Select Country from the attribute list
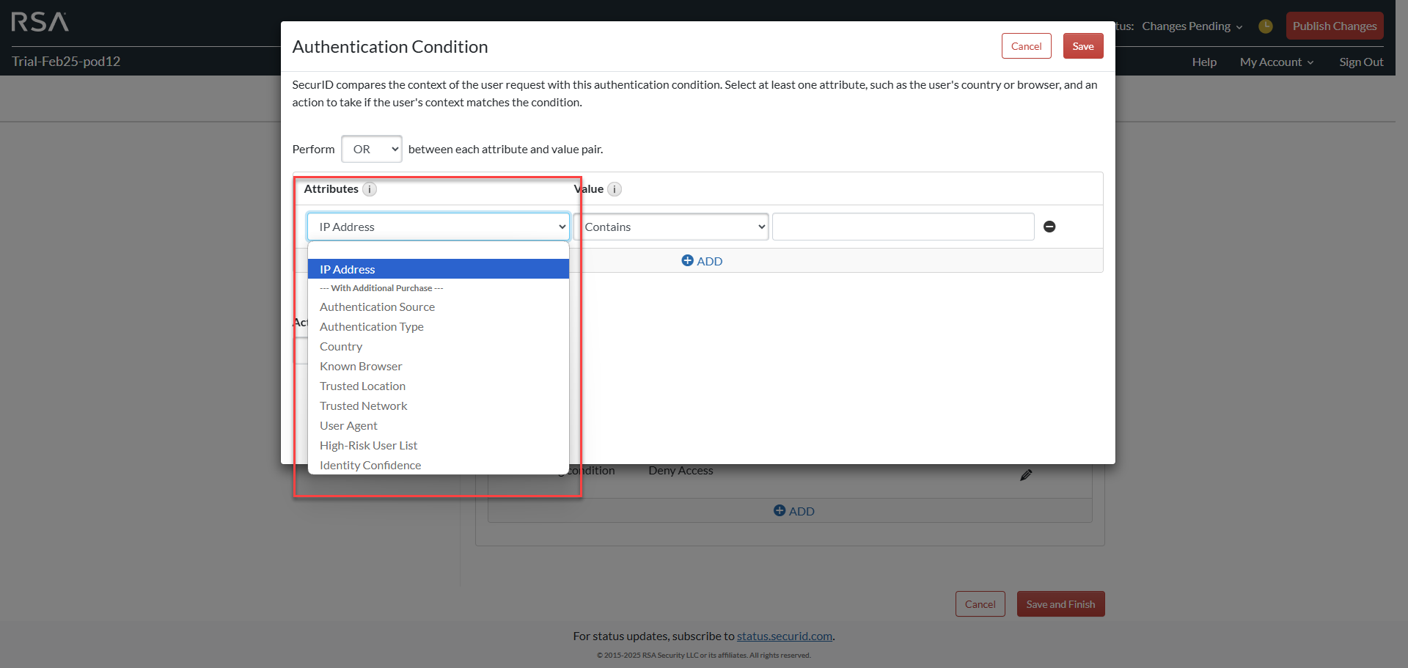Image resolution: width=1408 pixels, height=668 pixels. pos(340,346)
